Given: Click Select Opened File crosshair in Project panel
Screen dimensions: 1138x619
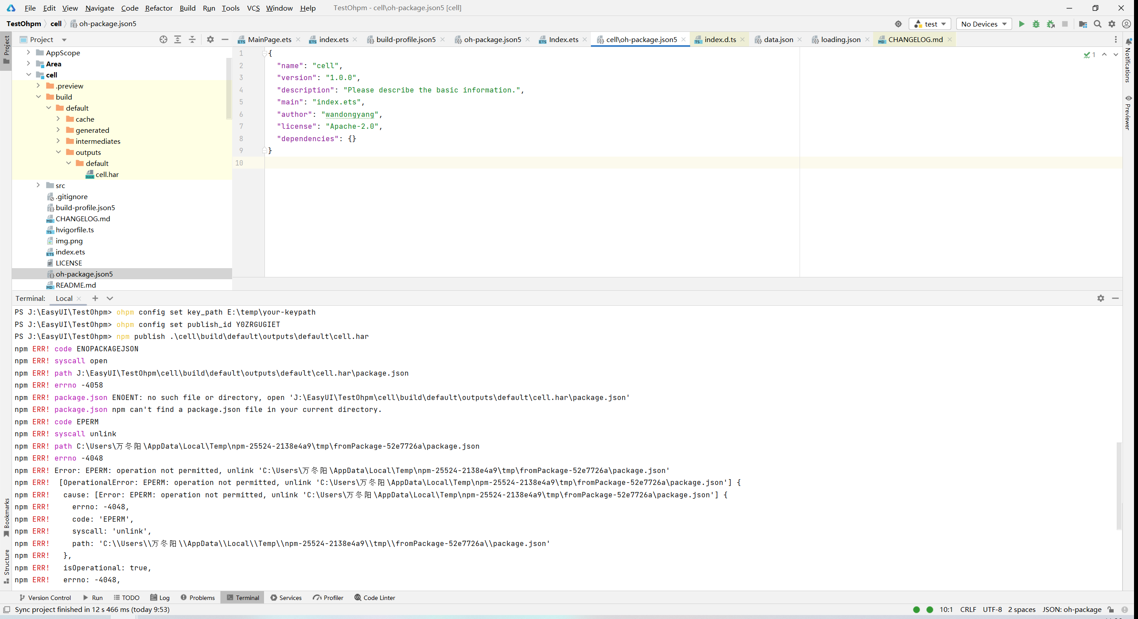Looking at the screenshot, I should click(x=163, y=39).
